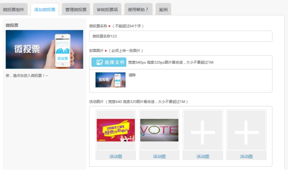Click 活动图 label under the VOTE image
Screen dimensions: 288x170
coord(159,157)
